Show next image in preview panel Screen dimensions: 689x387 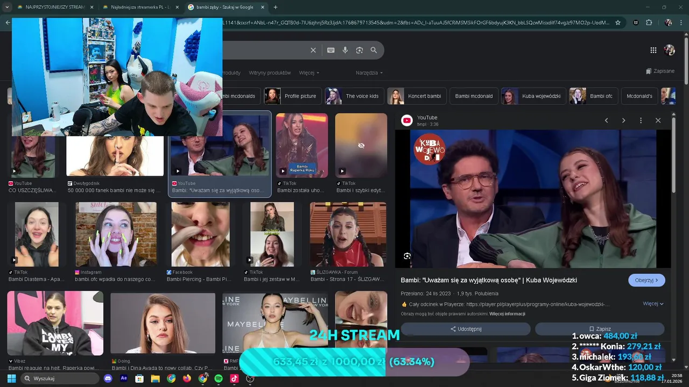click(623, 120)
